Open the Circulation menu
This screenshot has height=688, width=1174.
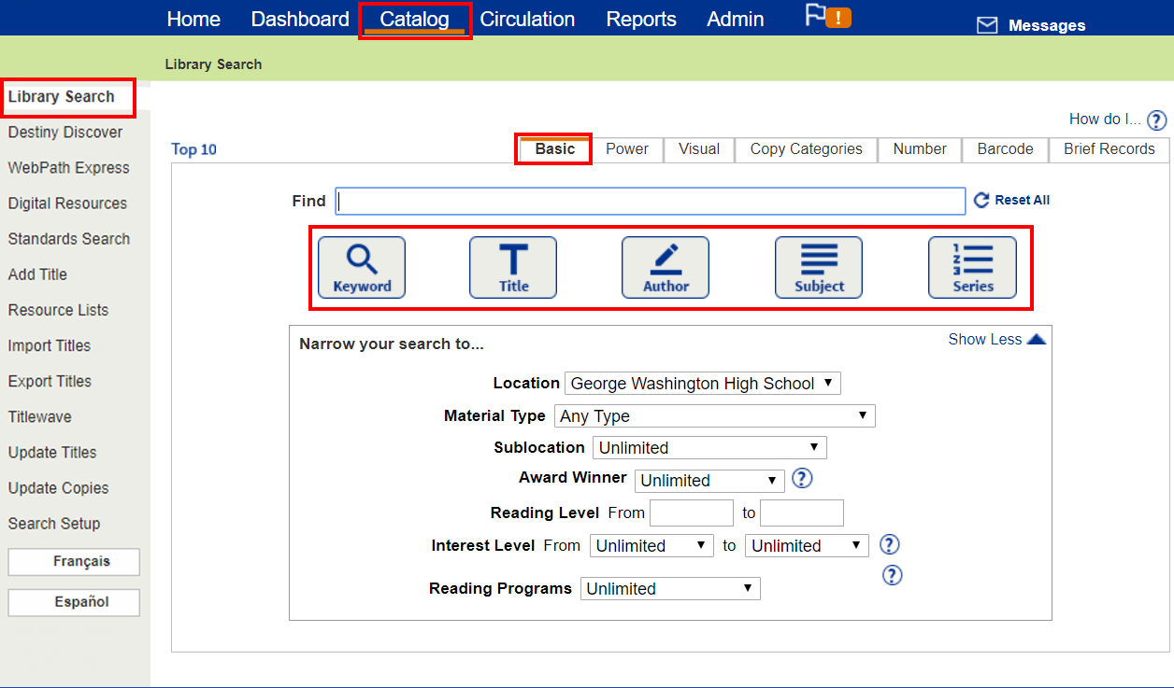(x=527, y=19)
